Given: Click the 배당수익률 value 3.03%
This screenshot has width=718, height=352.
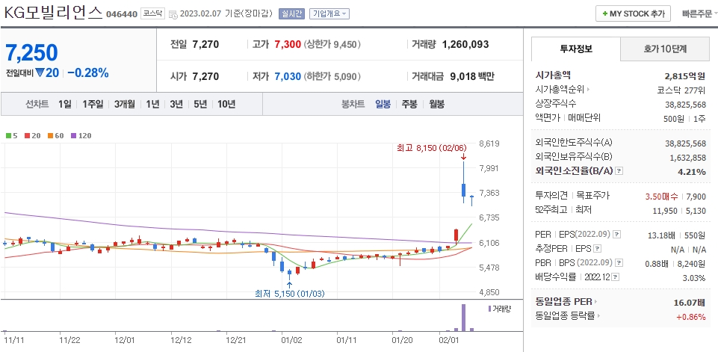Looking at the screenshot, I should point(695,278).
